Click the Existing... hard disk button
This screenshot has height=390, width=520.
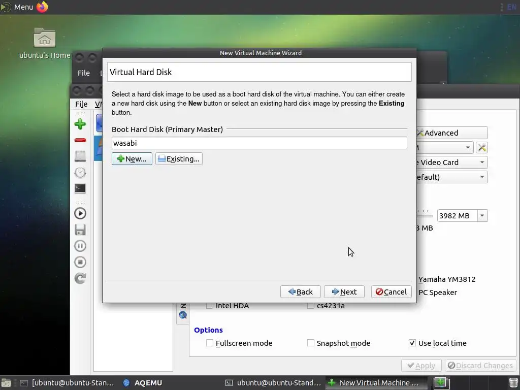(x=179, y=159)
